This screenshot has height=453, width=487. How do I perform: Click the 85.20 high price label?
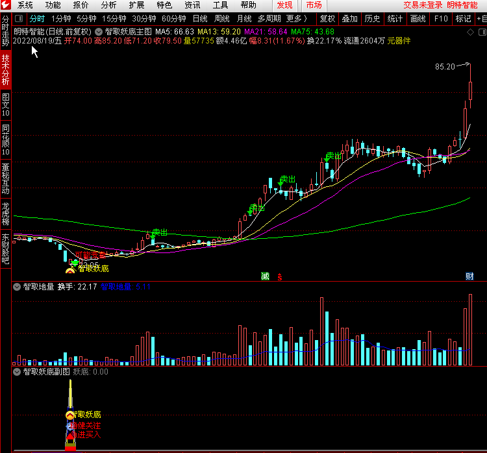click(x=445, y=66)
